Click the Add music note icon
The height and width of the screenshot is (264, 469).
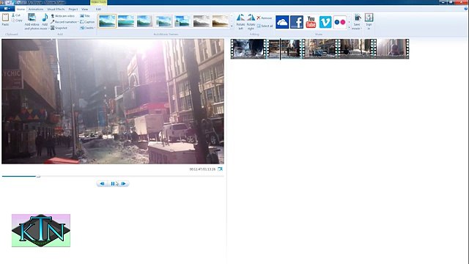tap(45, 18)
